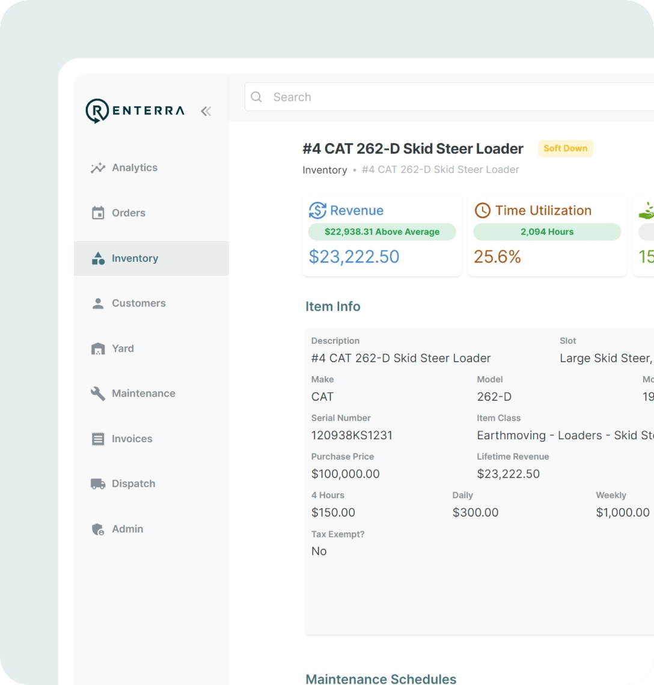Click the Inventory shapes icon
Screen dimensions: 654x685
(x=98, y=258)
